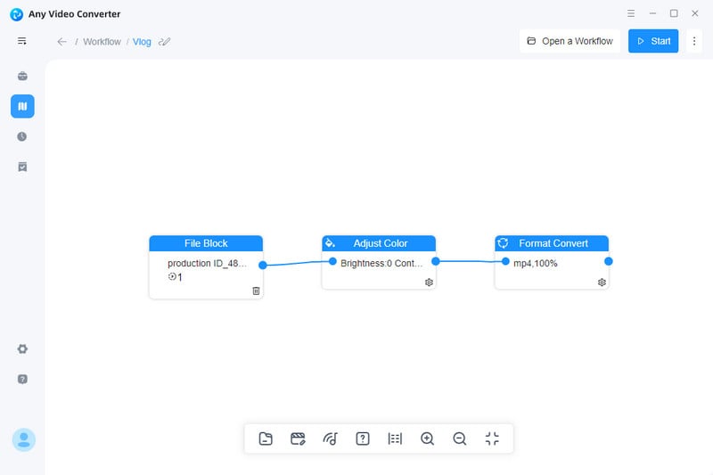Click the Adjust Color output connector dot
The width and height of the screenshot is (713, 475).
point(435,261)
